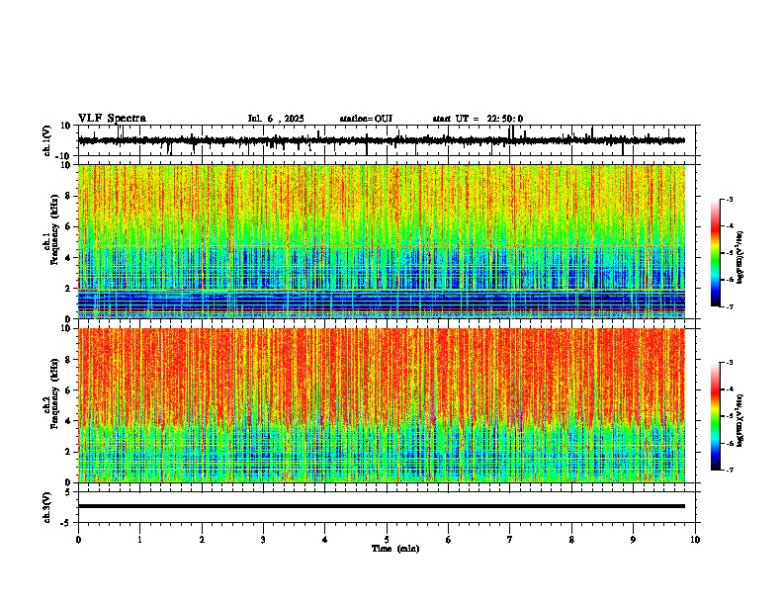
Task: Click the "8" tick on the time axis
Action: [x=571, y=540]
